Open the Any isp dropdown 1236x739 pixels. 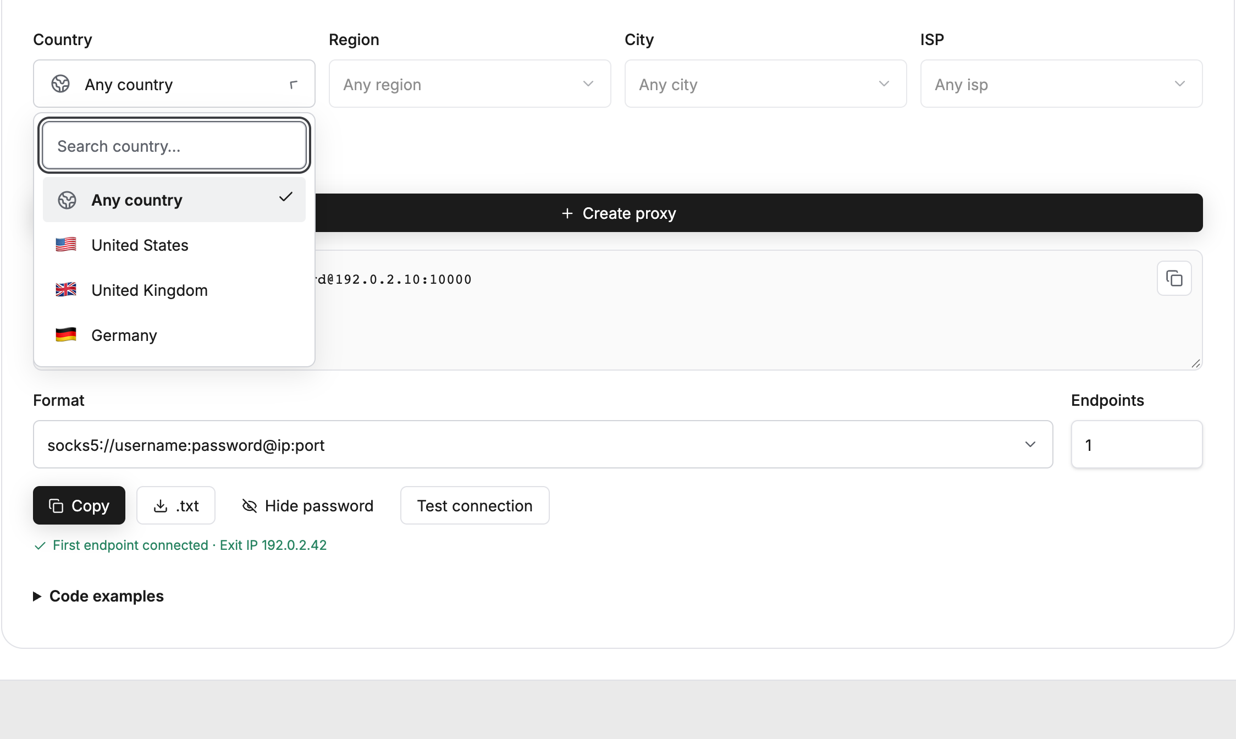[x=1061, y=84]
